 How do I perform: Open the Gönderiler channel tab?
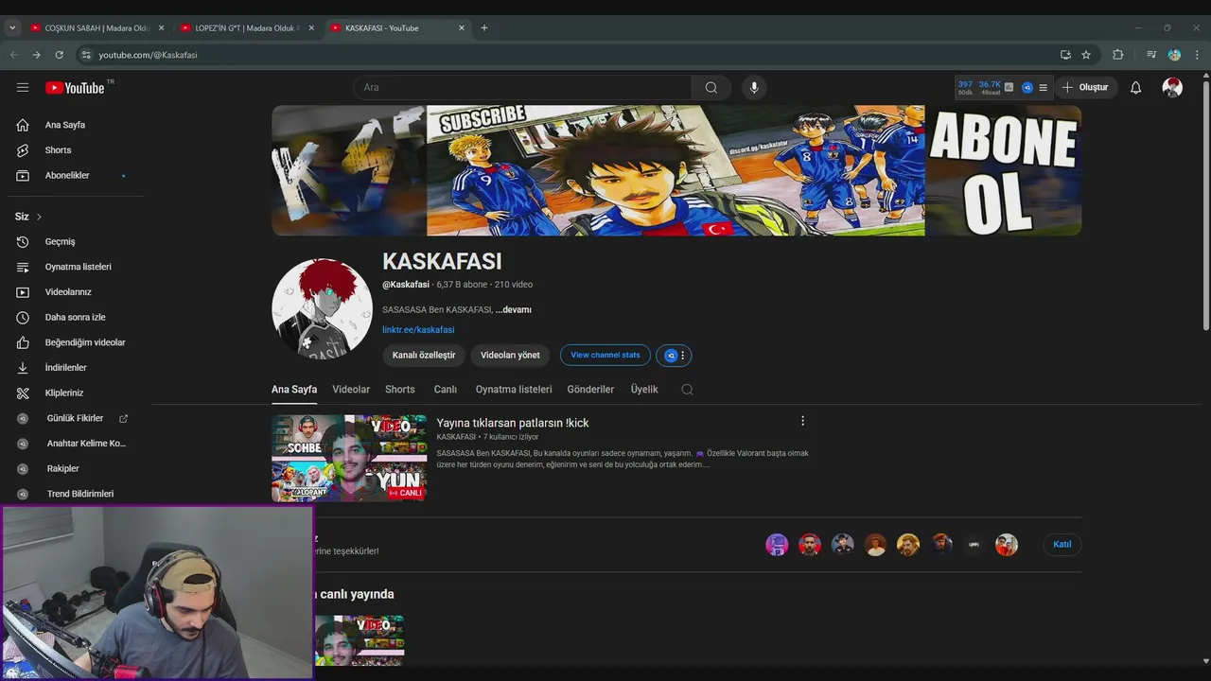pos(590,389)
